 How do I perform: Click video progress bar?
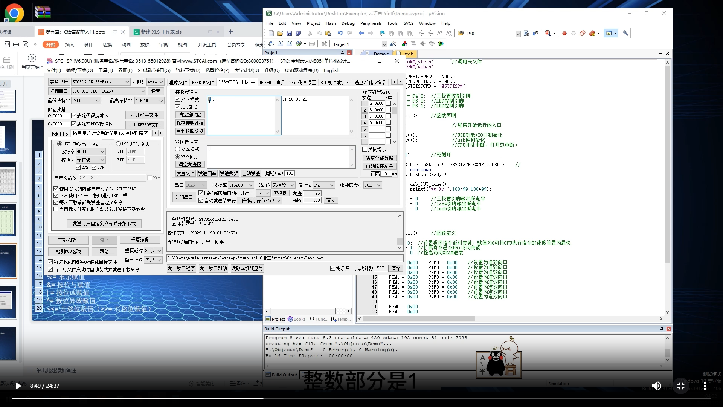361,398
